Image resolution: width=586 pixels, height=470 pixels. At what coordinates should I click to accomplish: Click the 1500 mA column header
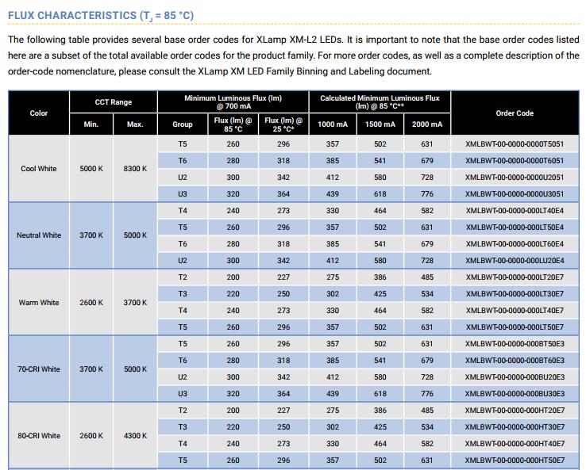coord(380,124)
